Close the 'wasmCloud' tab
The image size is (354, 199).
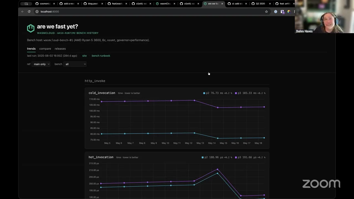174,4
